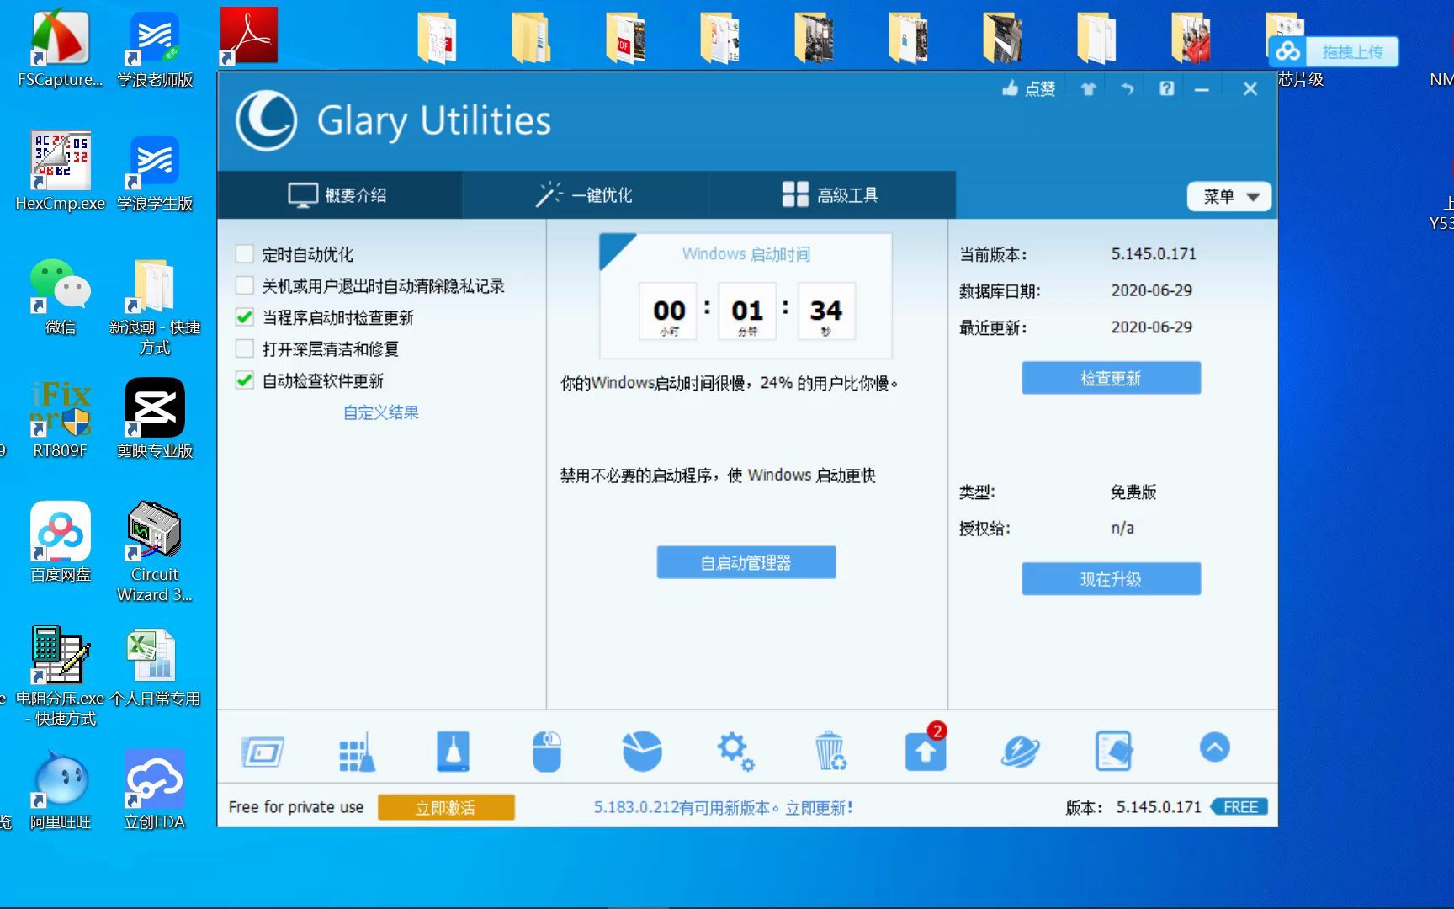Enable deep clean and repair checkbox

[245, 348]
